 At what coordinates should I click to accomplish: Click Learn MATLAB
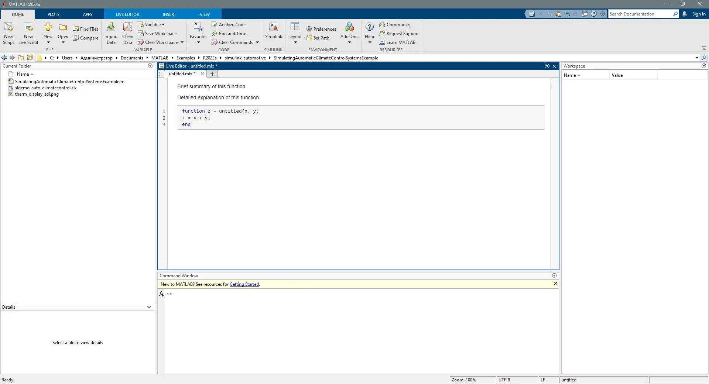pos(397,42)
